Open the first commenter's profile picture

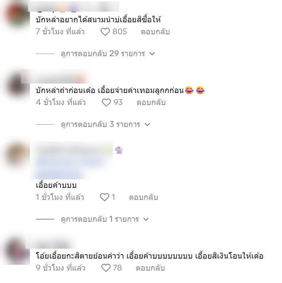pos(17,14)
